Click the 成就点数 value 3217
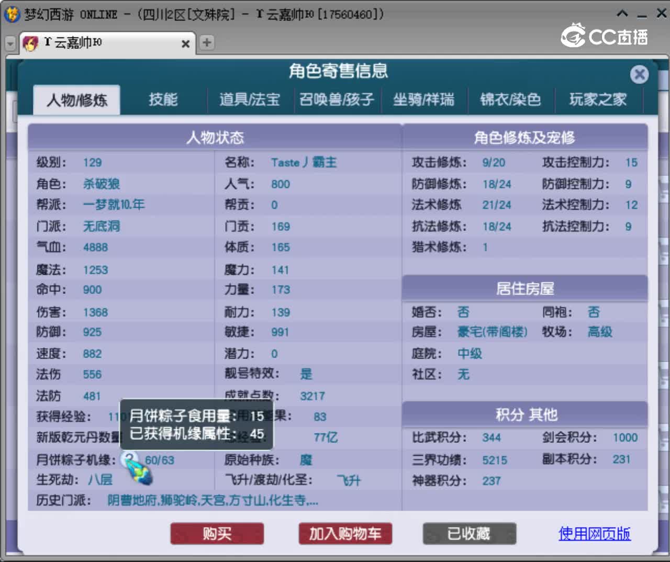Viewport: 670px width, 562px height. click(x=312, y=396)
